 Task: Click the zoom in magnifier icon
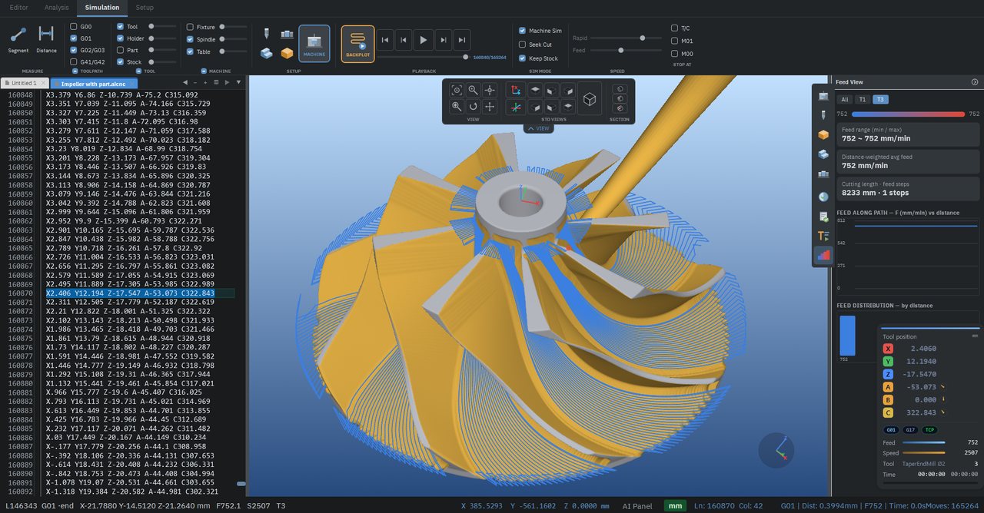click(x=457, y=107)
